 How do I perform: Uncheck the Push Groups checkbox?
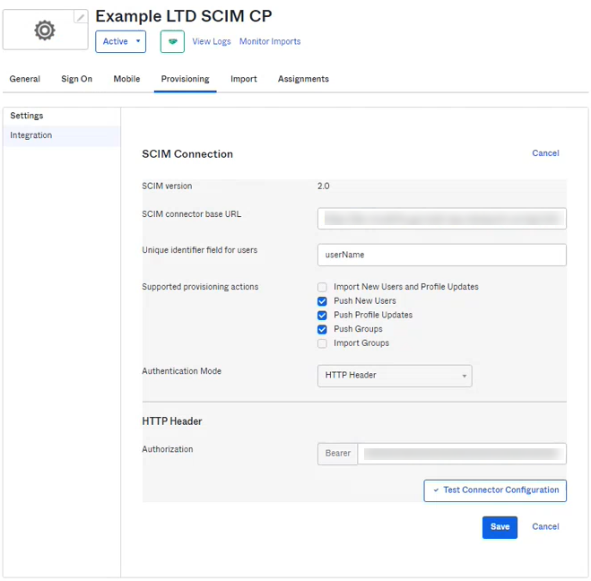[x=322, y=329]
